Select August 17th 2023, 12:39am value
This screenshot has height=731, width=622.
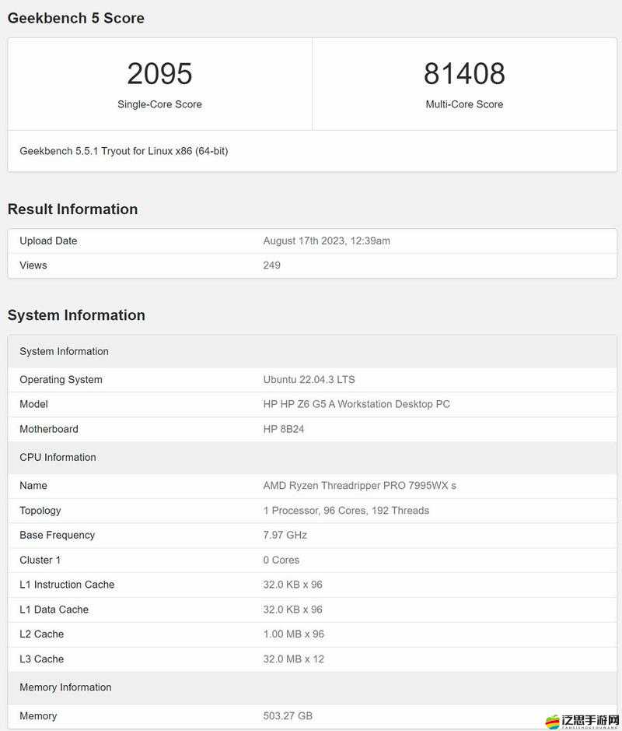pyautogui.click(x=327, y=241)
